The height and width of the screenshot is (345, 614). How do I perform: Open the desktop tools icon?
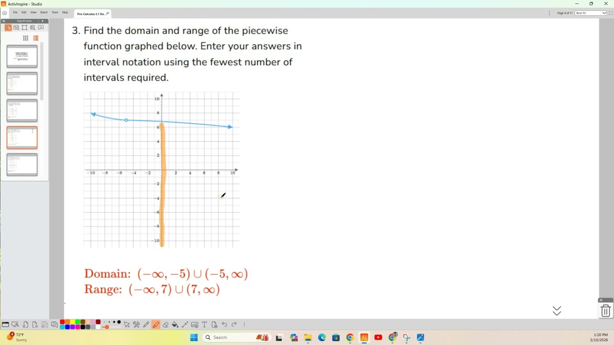pyautogui.click(x=15, y=324)
